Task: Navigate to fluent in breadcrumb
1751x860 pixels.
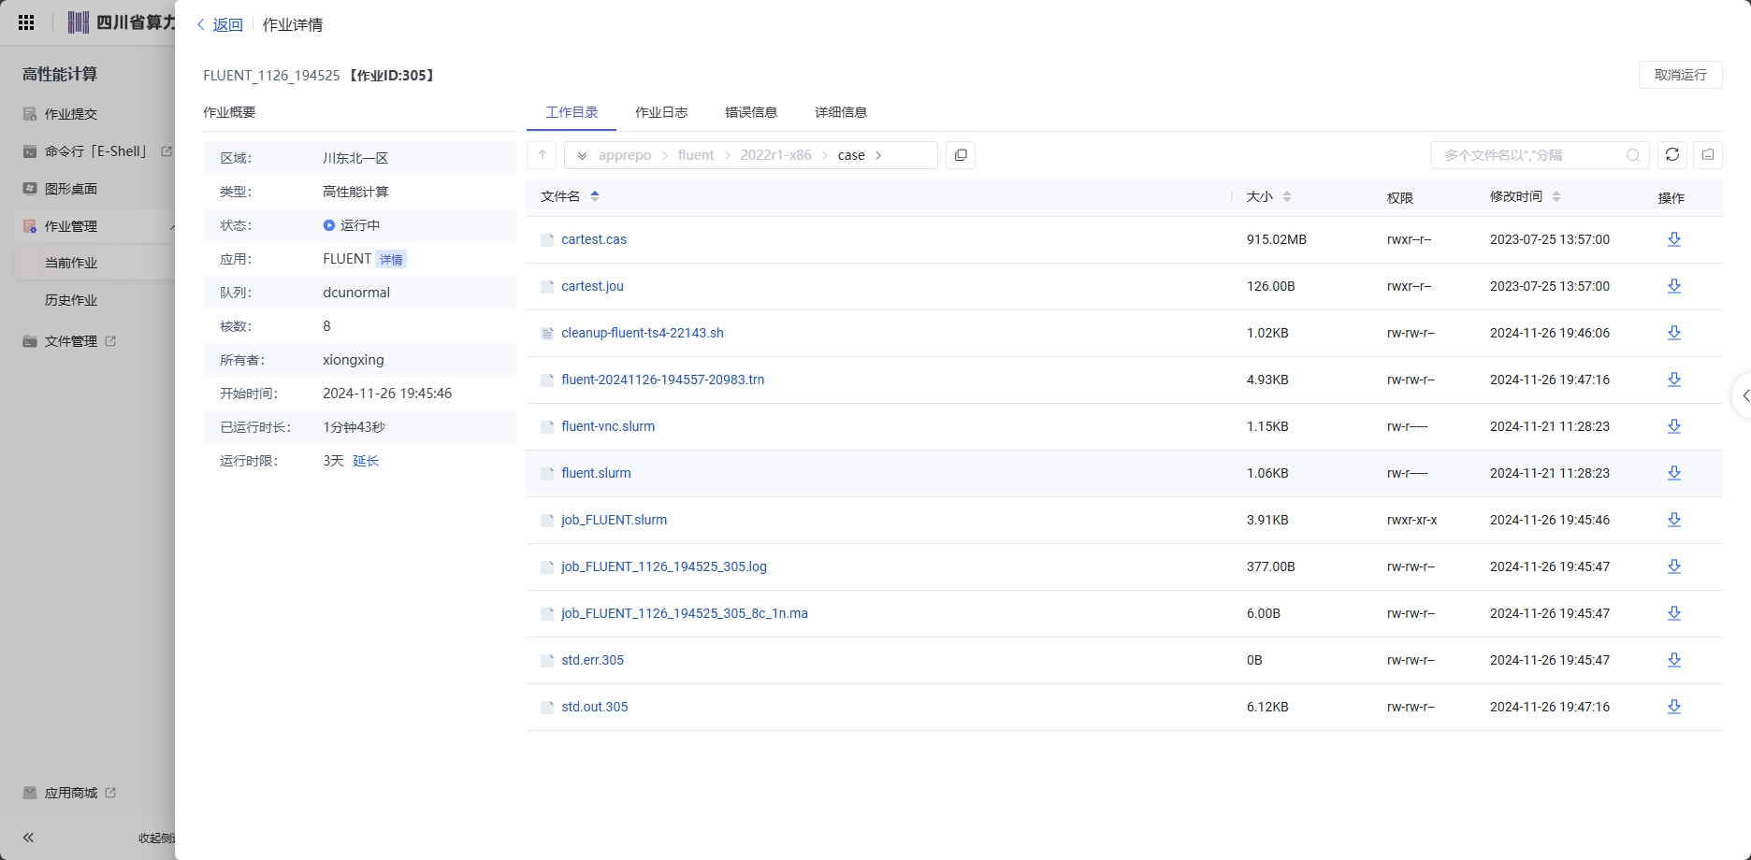Action: coord(696,155)
